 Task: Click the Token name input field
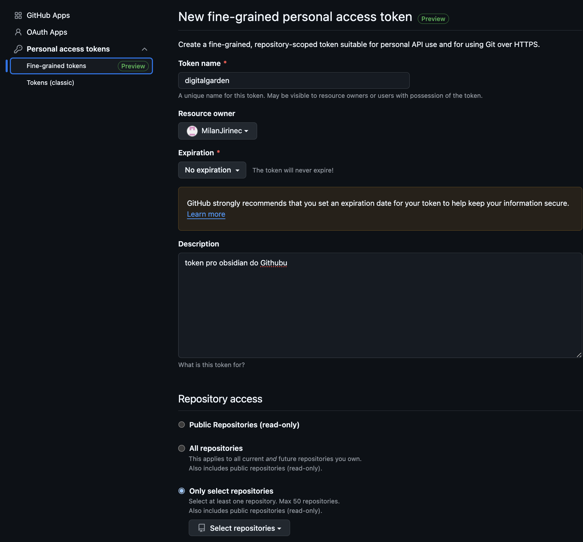pyautogui.click(x=294, y=81)
